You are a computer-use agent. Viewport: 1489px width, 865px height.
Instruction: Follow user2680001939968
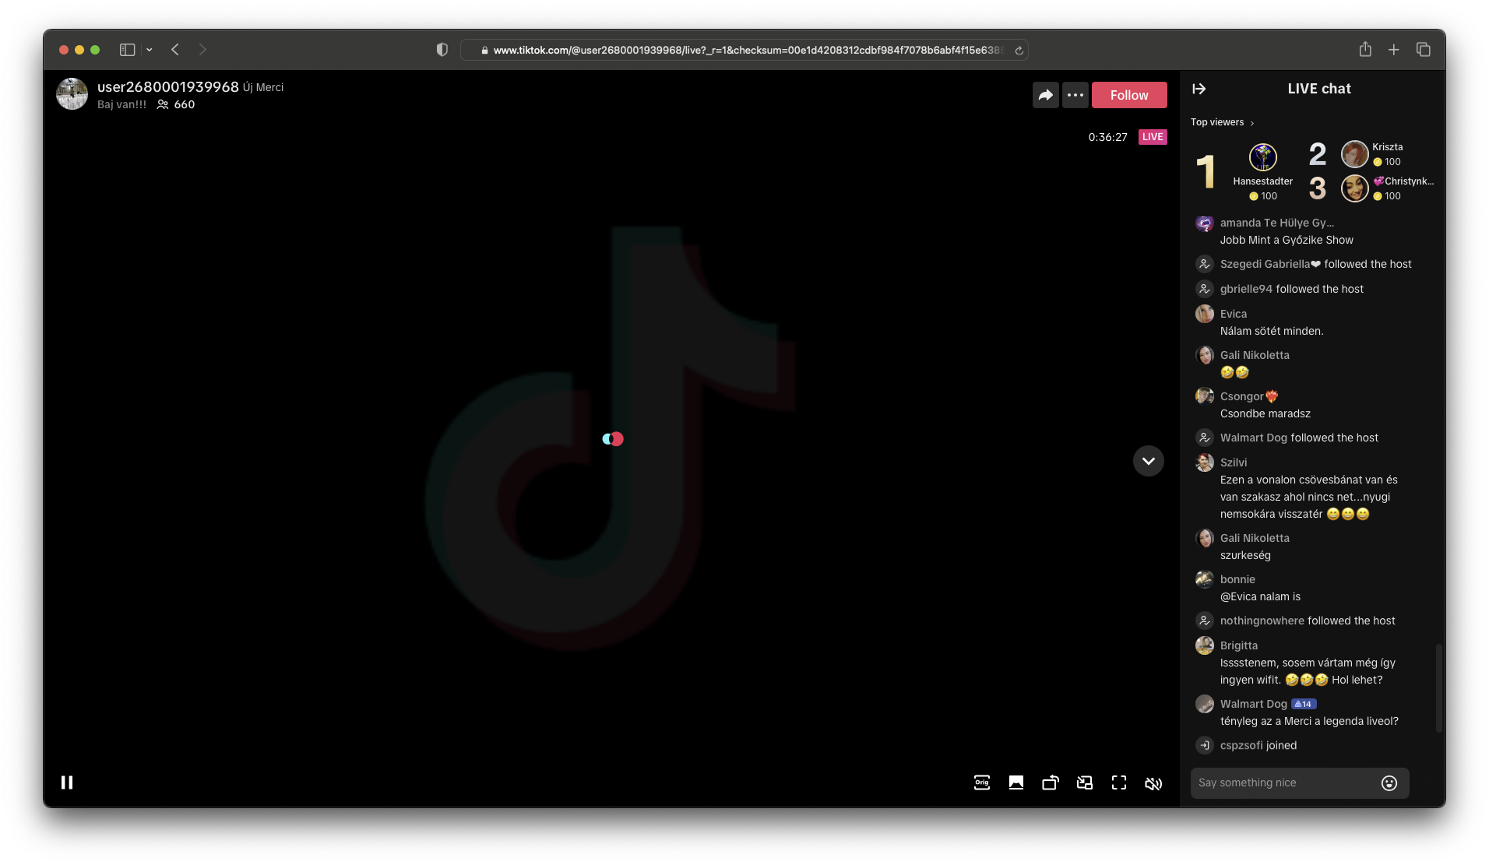1129,95
